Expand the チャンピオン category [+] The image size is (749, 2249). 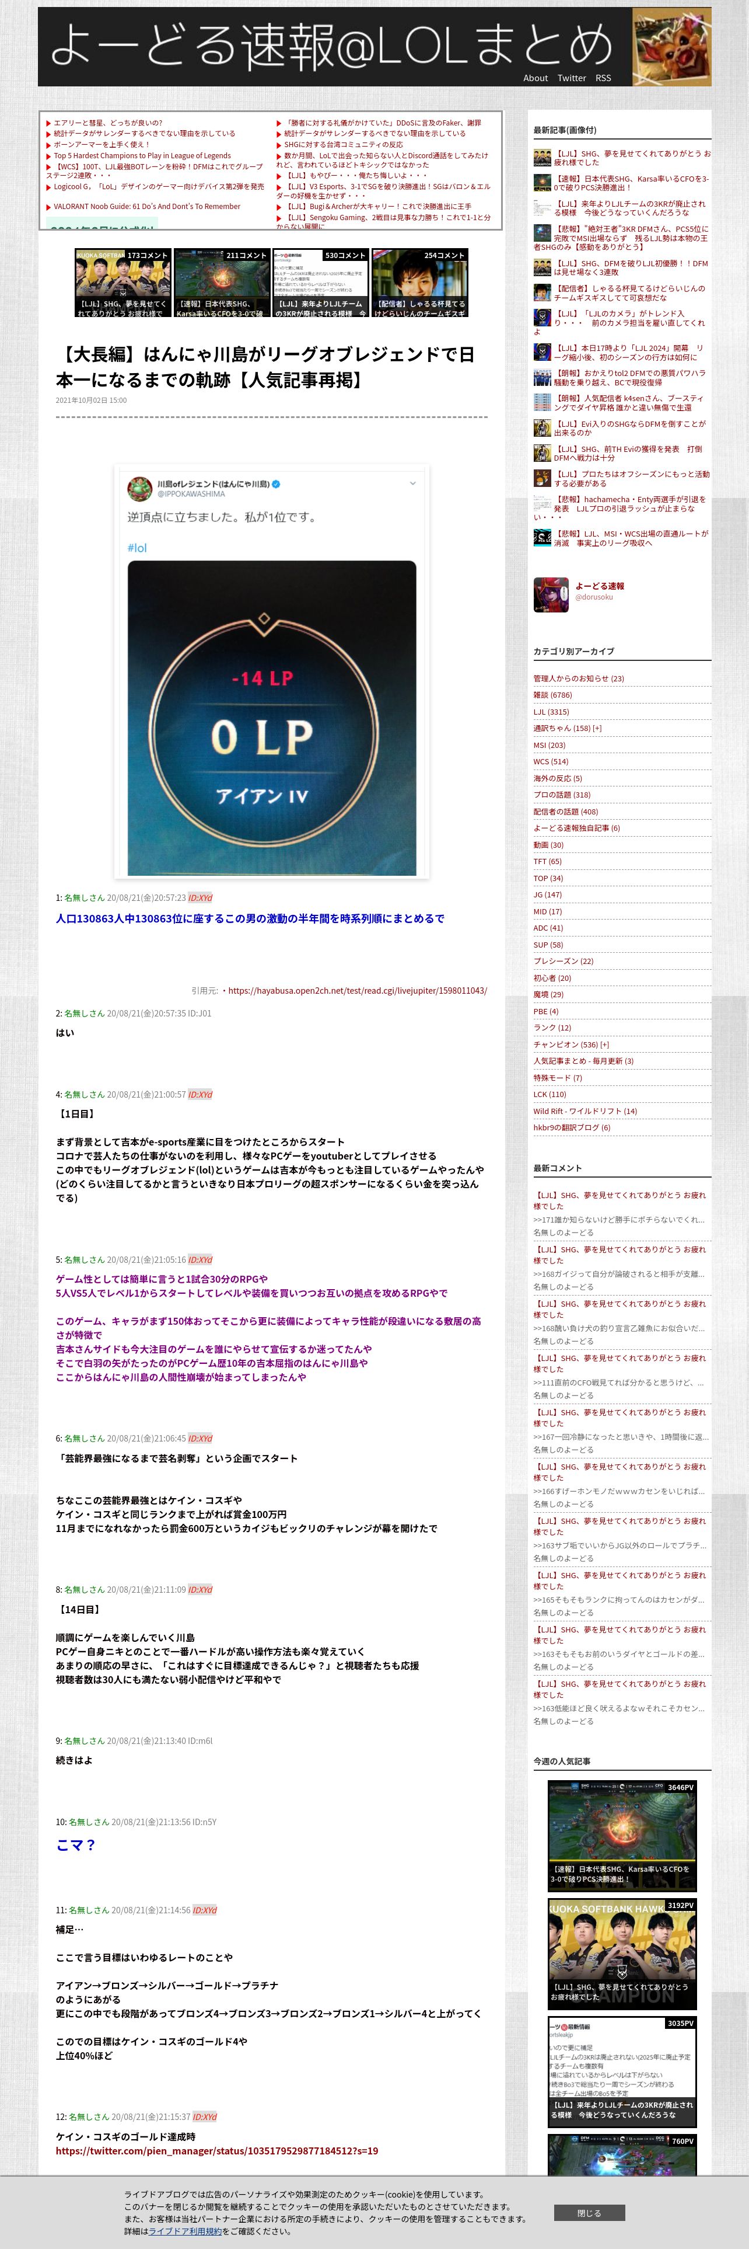(x=604, y=1044)
